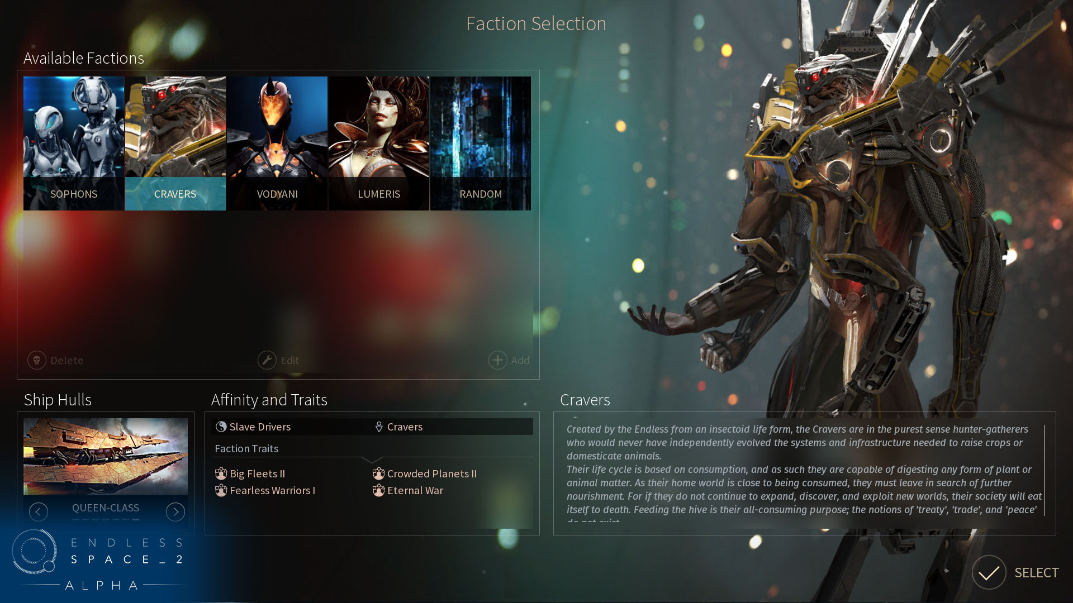Toggle the Fearless Warriors I trait
Image resolution: width=1073 pixels, height=603 pixels.
[x=272, y=490]
